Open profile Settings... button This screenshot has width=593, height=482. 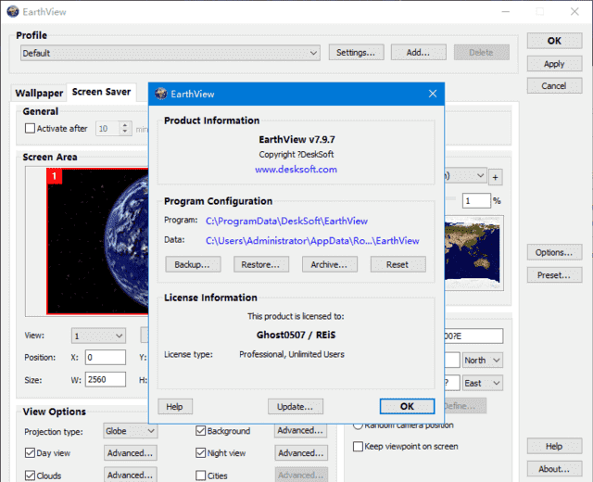[356, 52]
